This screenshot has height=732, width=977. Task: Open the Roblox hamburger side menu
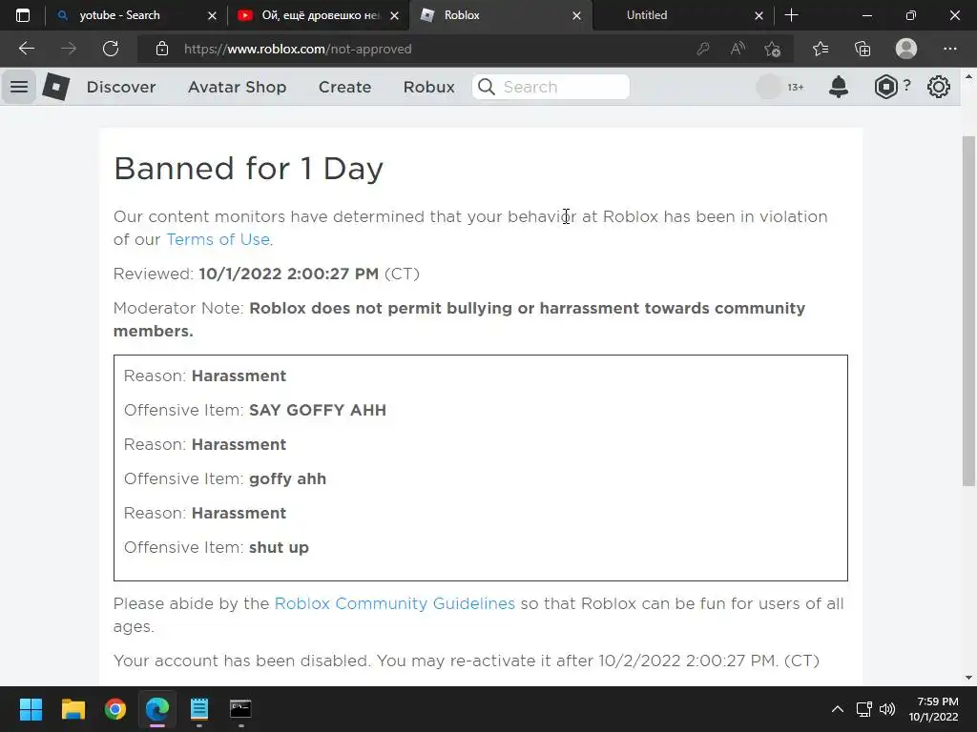click(19, 87)
